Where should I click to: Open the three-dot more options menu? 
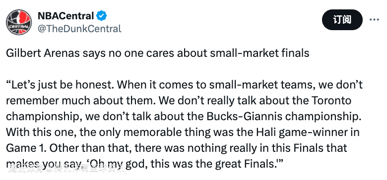374,20
